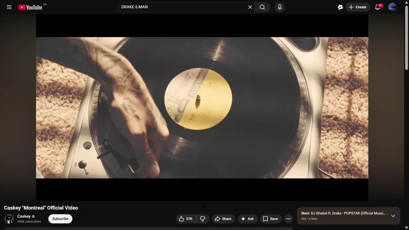Open notifications bell
The height and width of the screenshot is (230, 409).
[378, 7]
